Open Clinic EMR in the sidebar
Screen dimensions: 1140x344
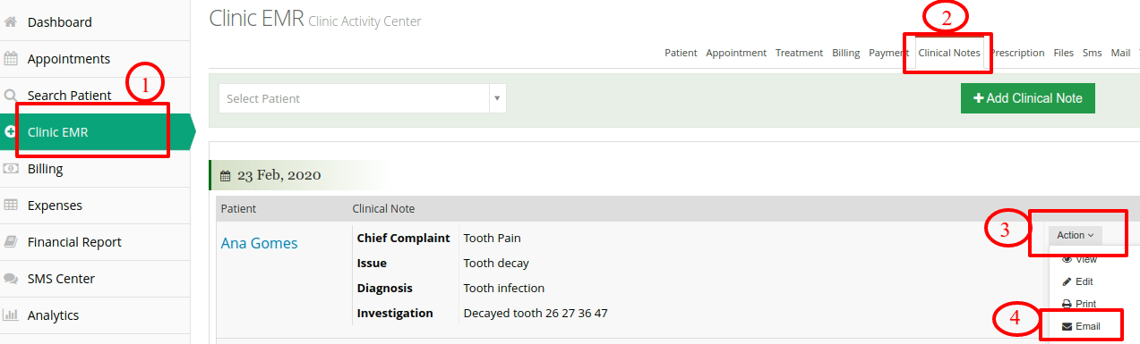(95, 132)
